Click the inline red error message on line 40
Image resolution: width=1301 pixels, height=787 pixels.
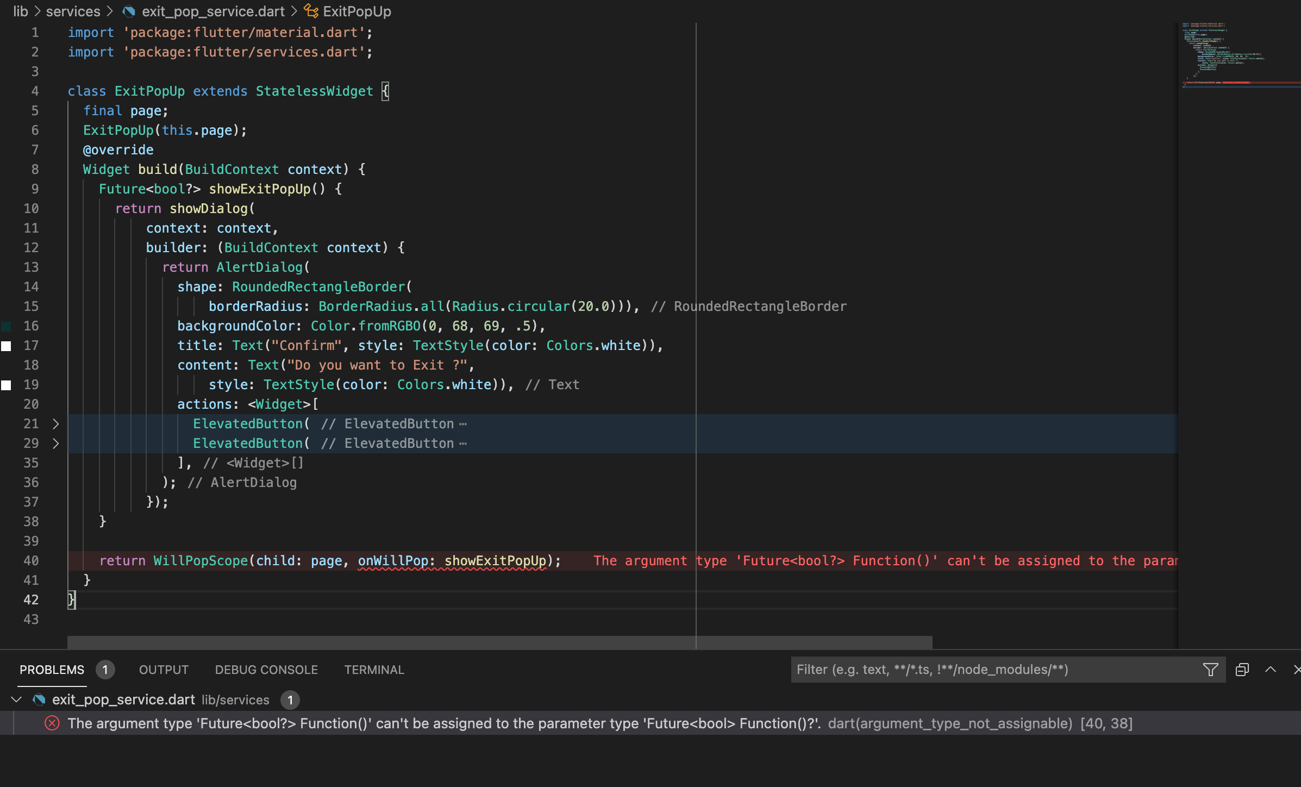click(x=885, y=561)
